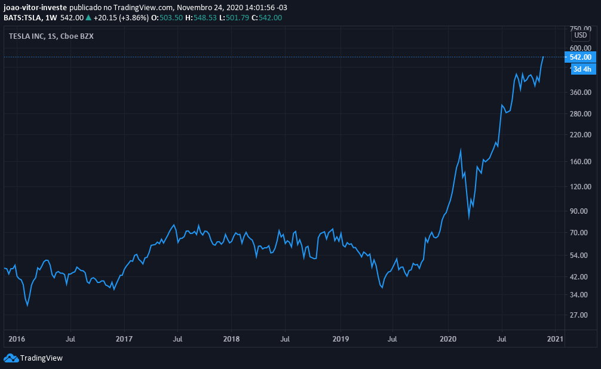Click the 2019 time axis label

tap(341, 339)
